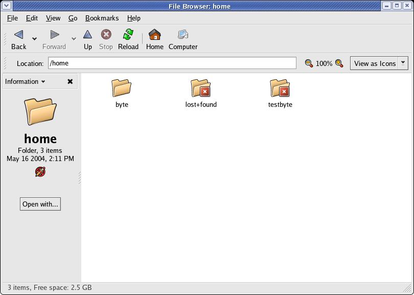
Task: Click the Open with... button
Action: tap(40, 204)
